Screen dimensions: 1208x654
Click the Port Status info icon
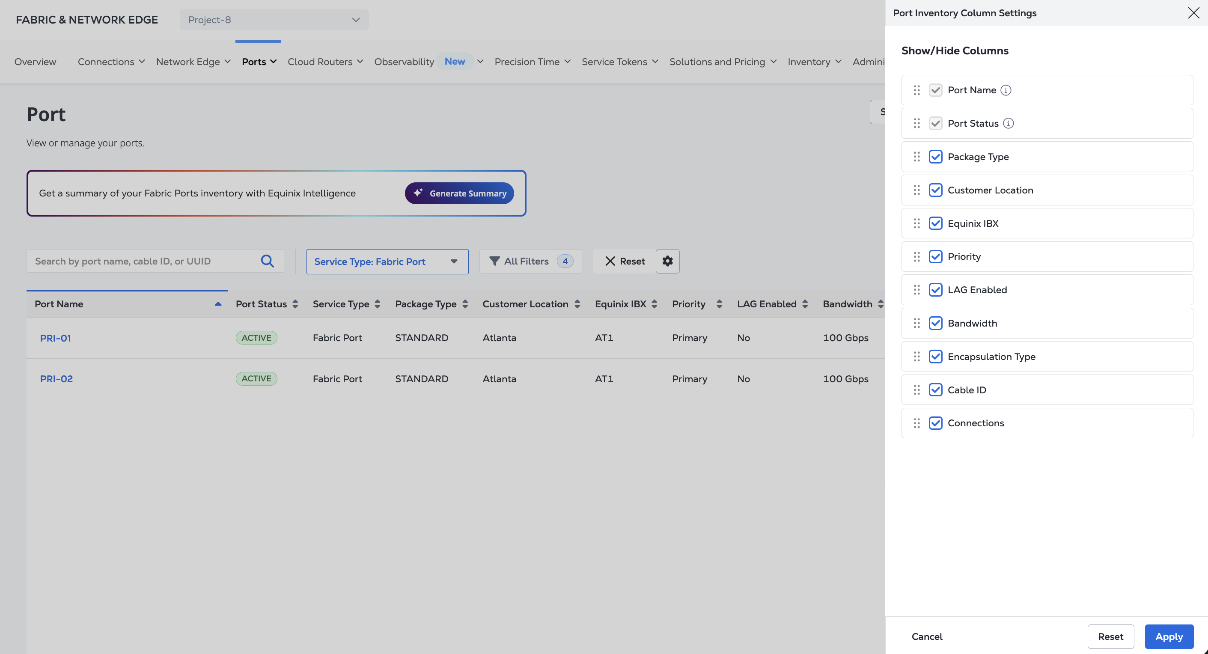pos(1008,123)
